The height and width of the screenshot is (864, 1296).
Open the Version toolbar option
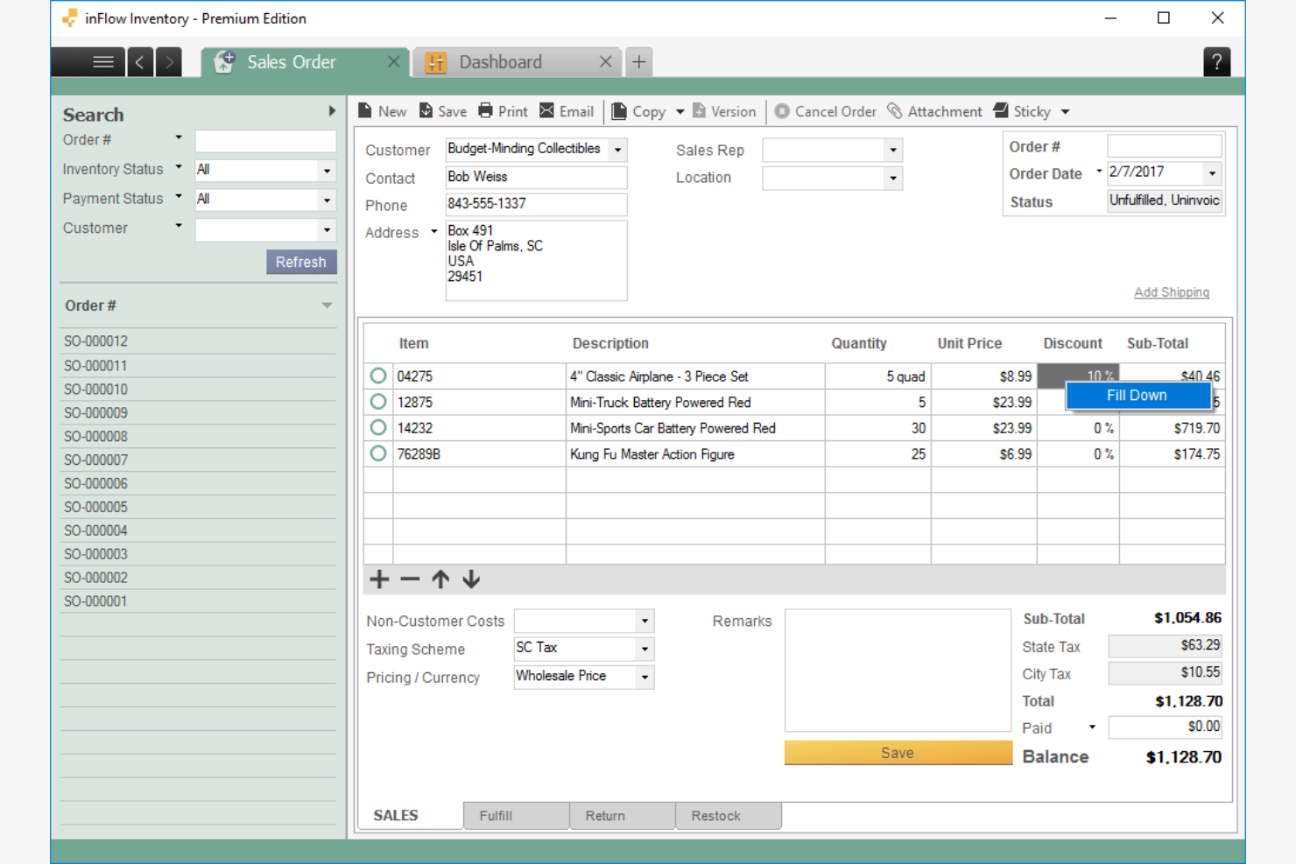pos(724,111)
